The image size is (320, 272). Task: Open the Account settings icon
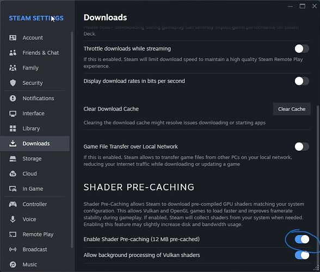13,38
